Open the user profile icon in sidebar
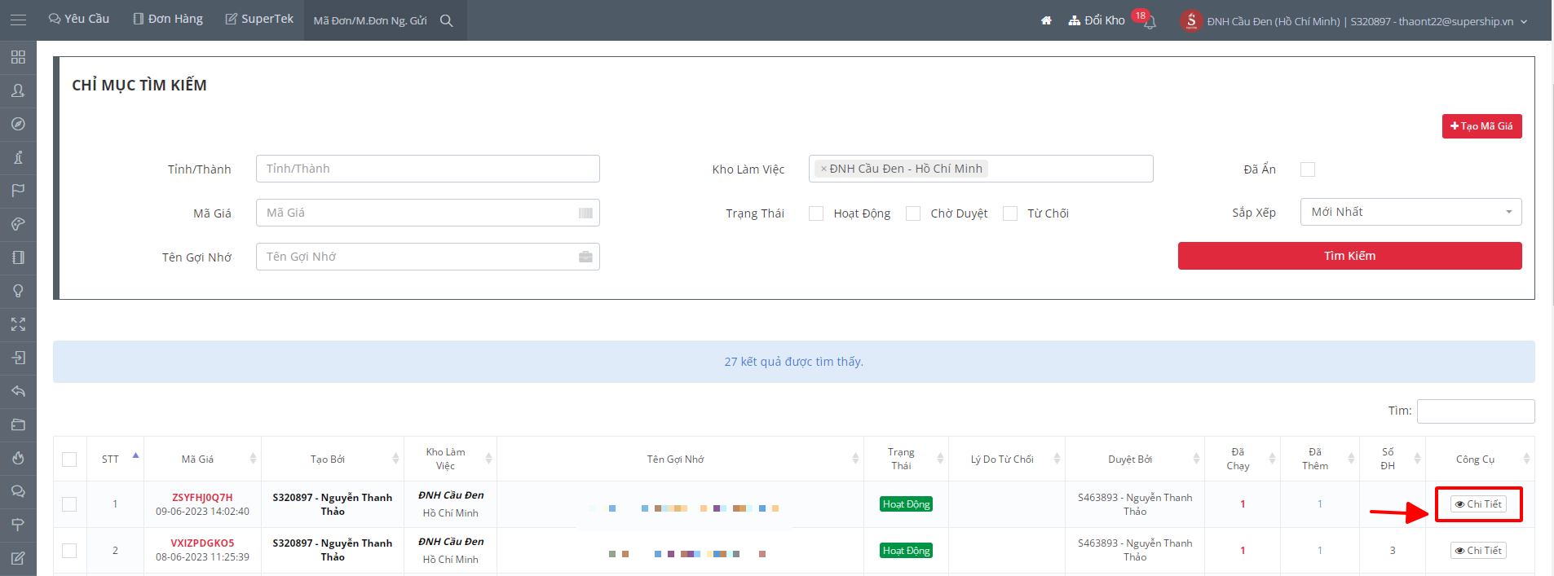 [18, 90]
